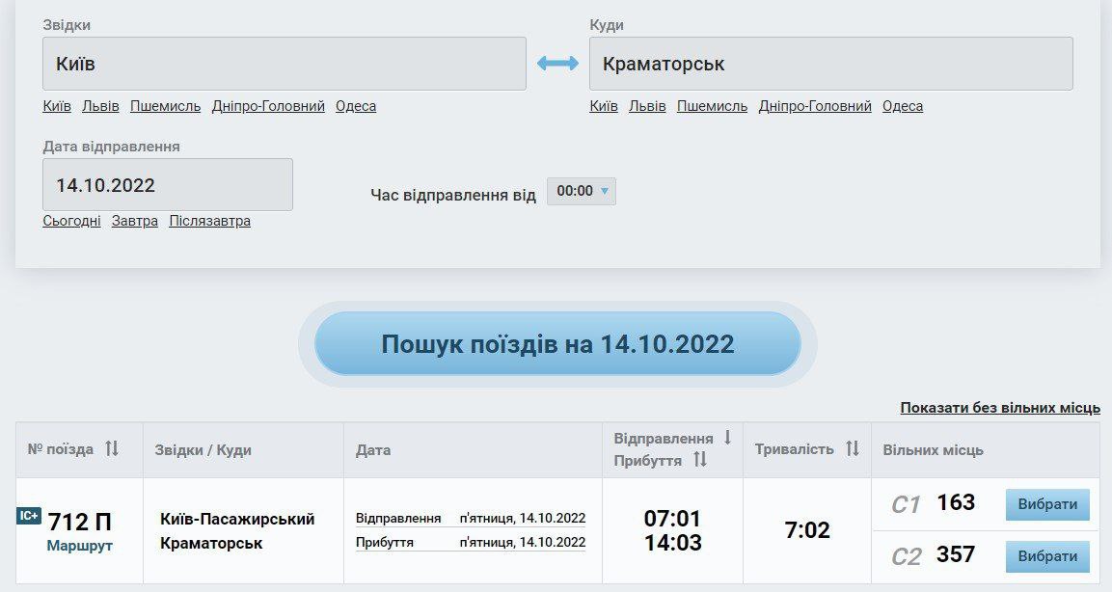Swap origin and destination stations arrow
This screenshot has width=1112, height=592.
tap(557, 64)
